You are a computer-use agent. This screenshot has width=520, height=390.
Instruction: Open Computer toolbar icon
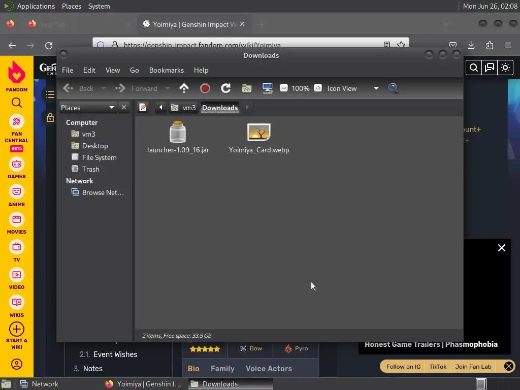pos(267,88)
